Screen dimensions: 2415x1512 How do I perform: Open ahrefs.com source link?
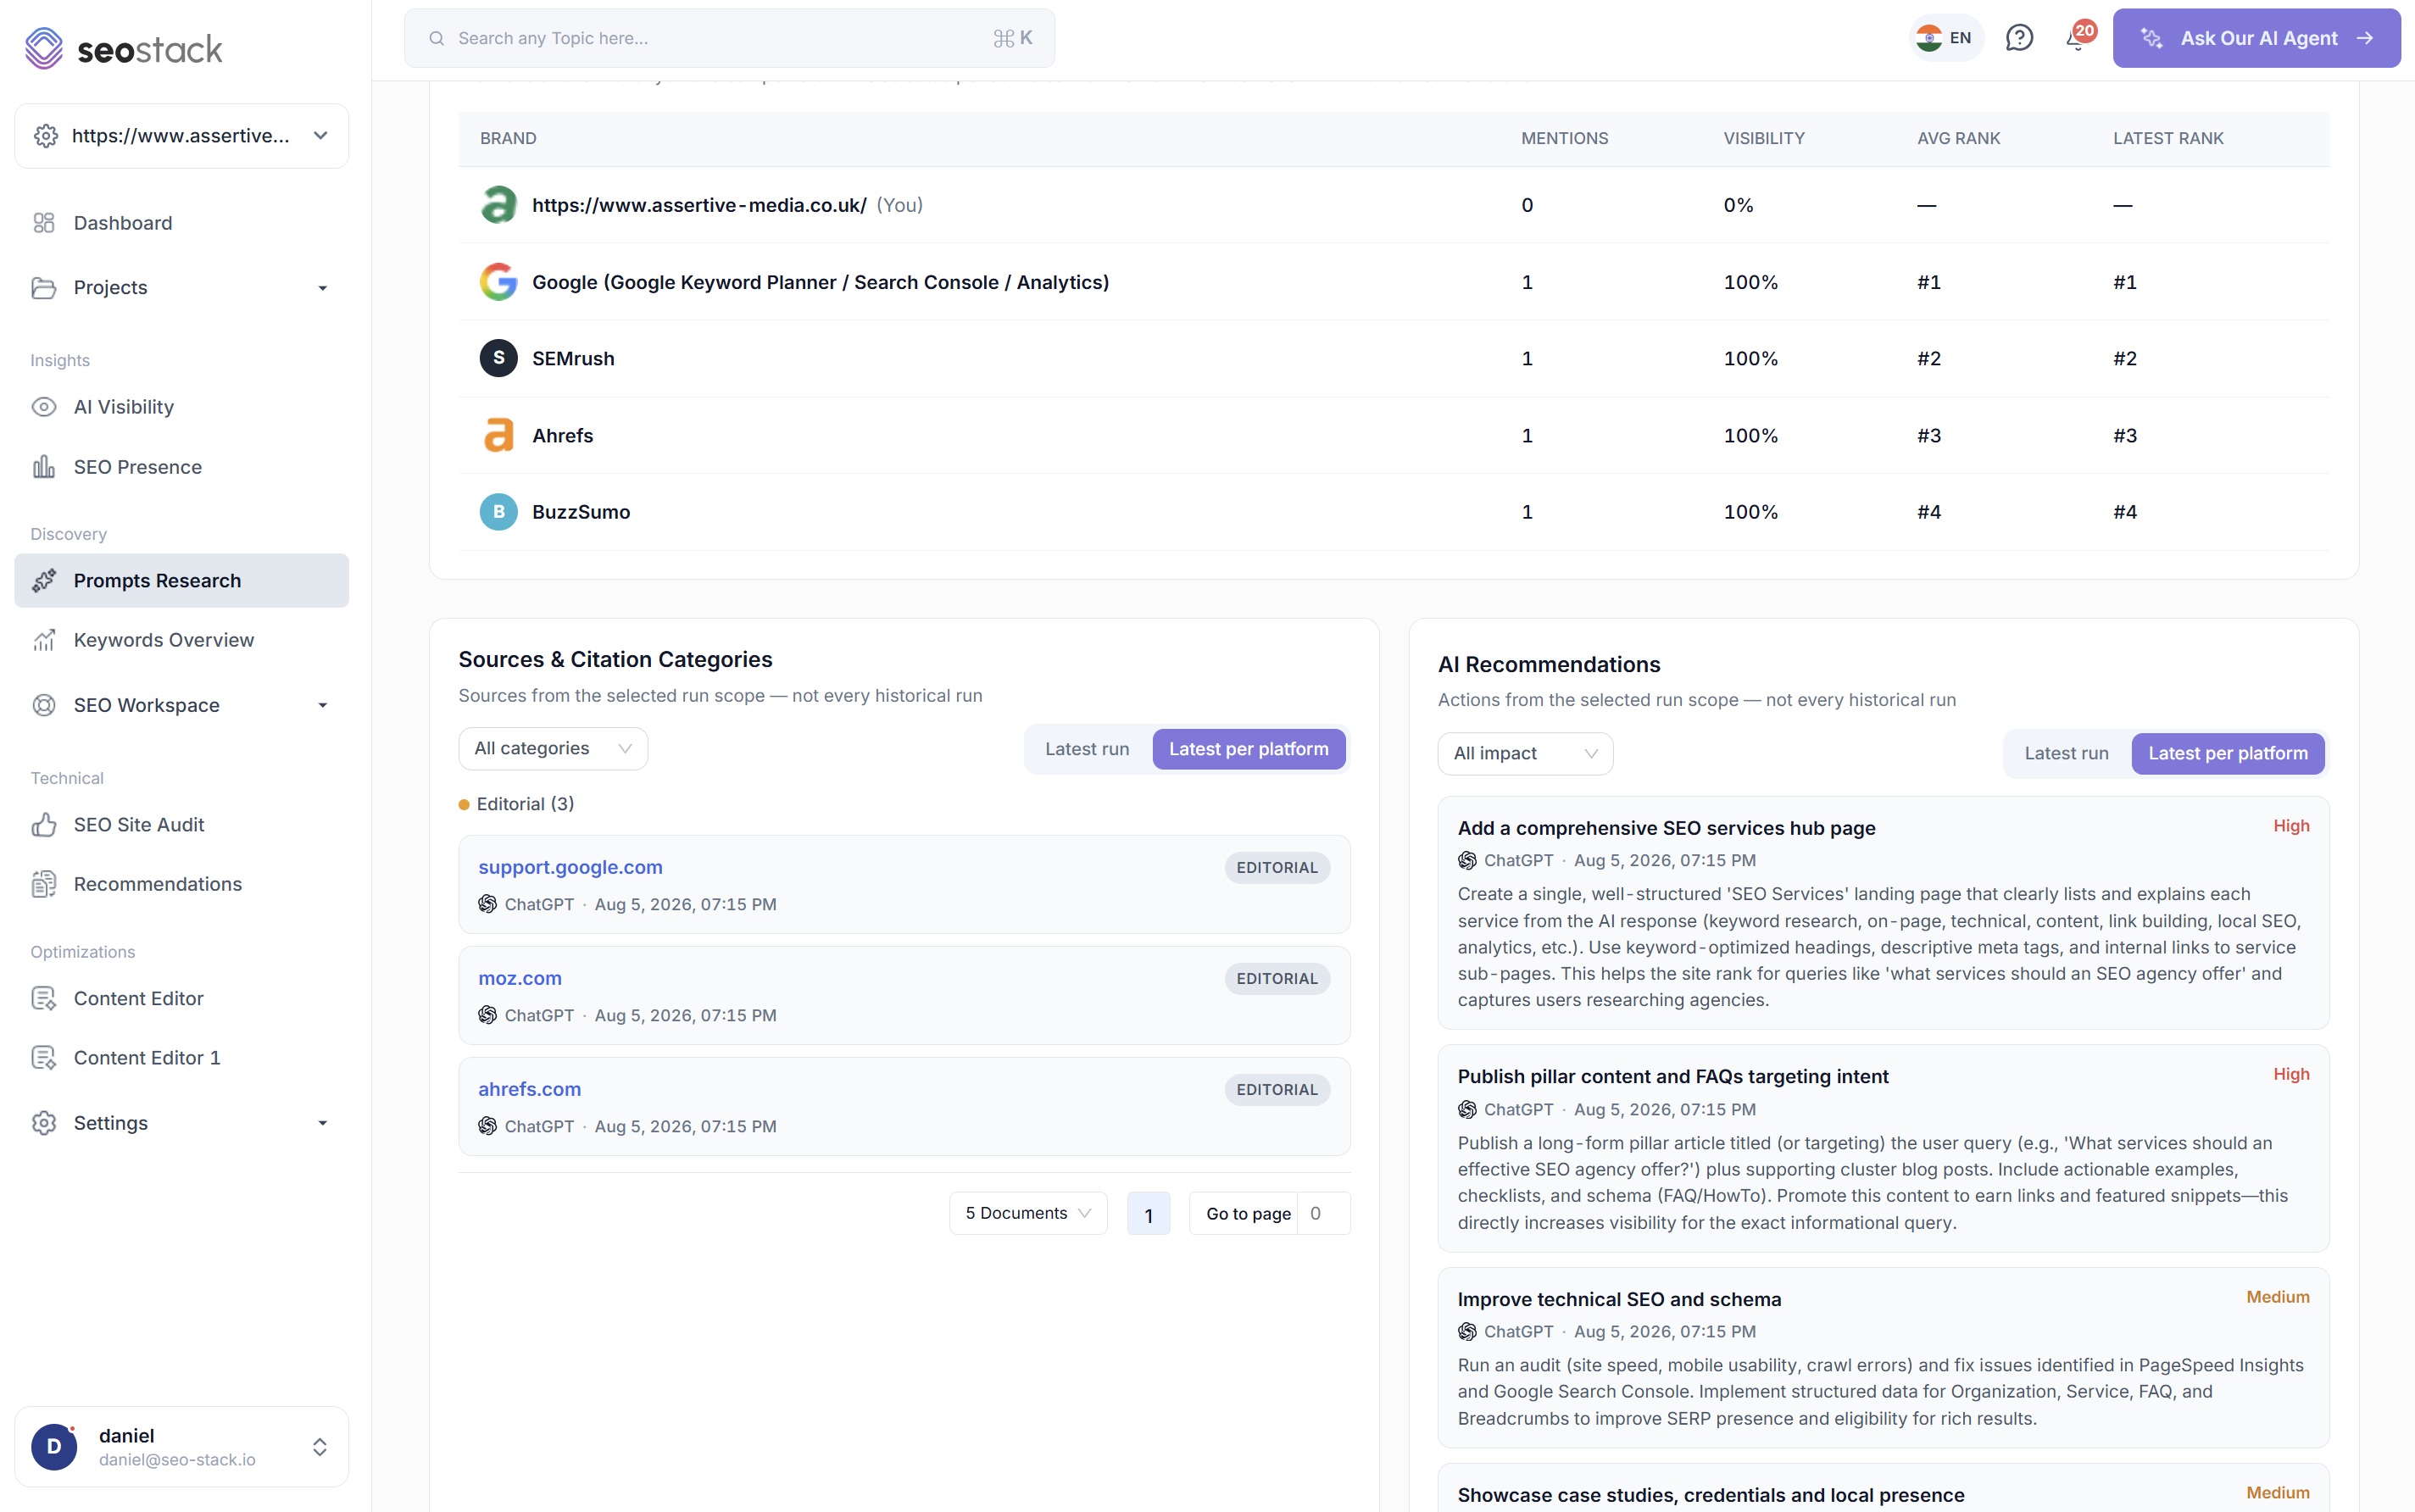(x=529, y=1089)
